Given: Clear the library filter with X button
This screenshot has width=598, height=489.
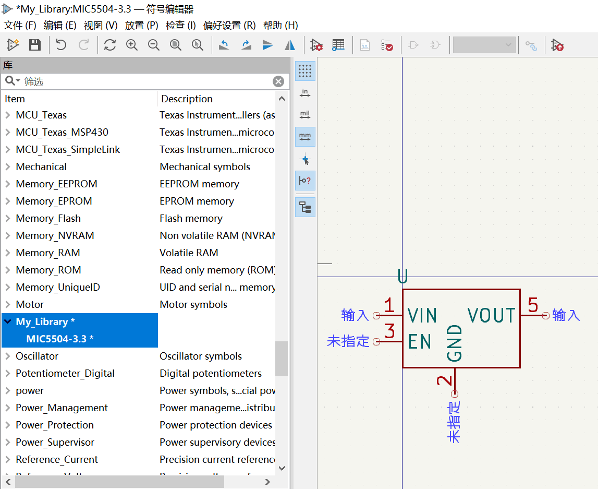Looking at the screenshot, I should [x=278, y=81].
